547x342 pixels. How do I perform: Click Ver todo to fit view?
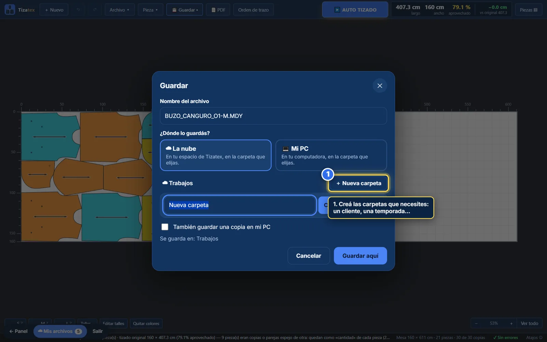(x=529, y=323)
